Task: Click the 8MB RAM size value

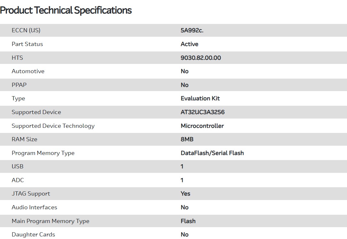Action: (x=187, y=139)
